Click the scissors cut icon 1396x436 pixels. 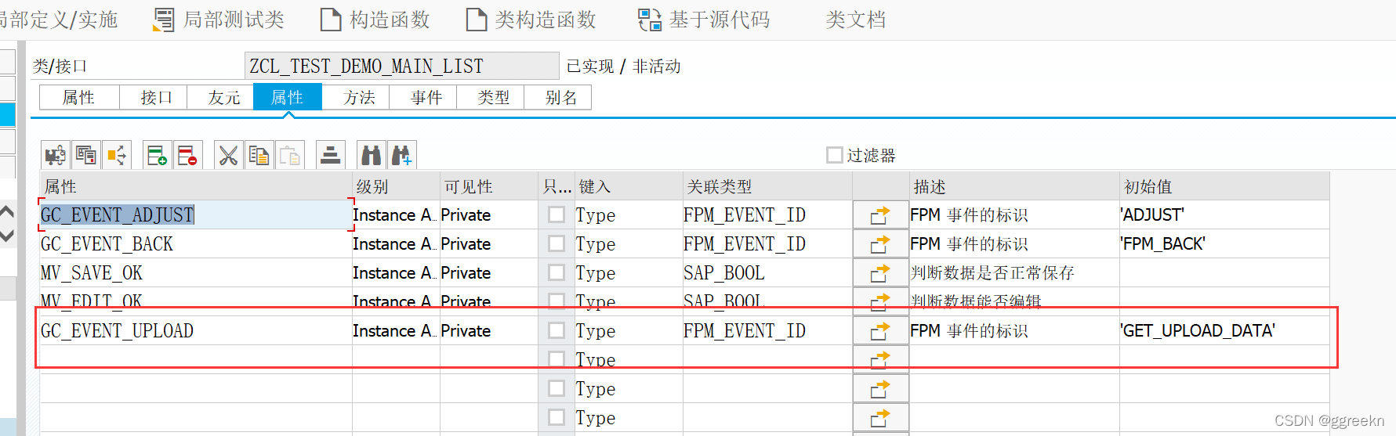pos(228,155)
